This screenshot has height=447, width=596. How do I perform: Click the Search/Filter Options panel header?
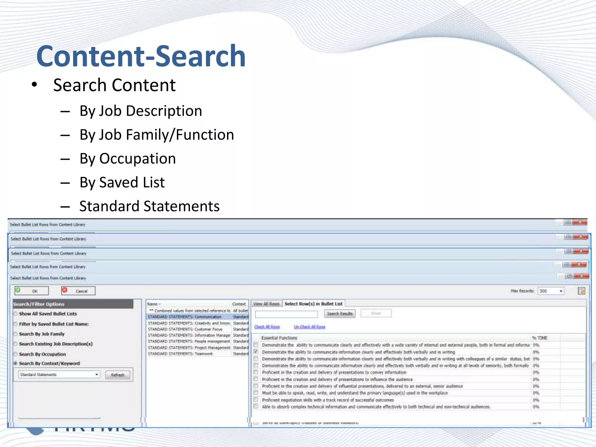(73, 304)
